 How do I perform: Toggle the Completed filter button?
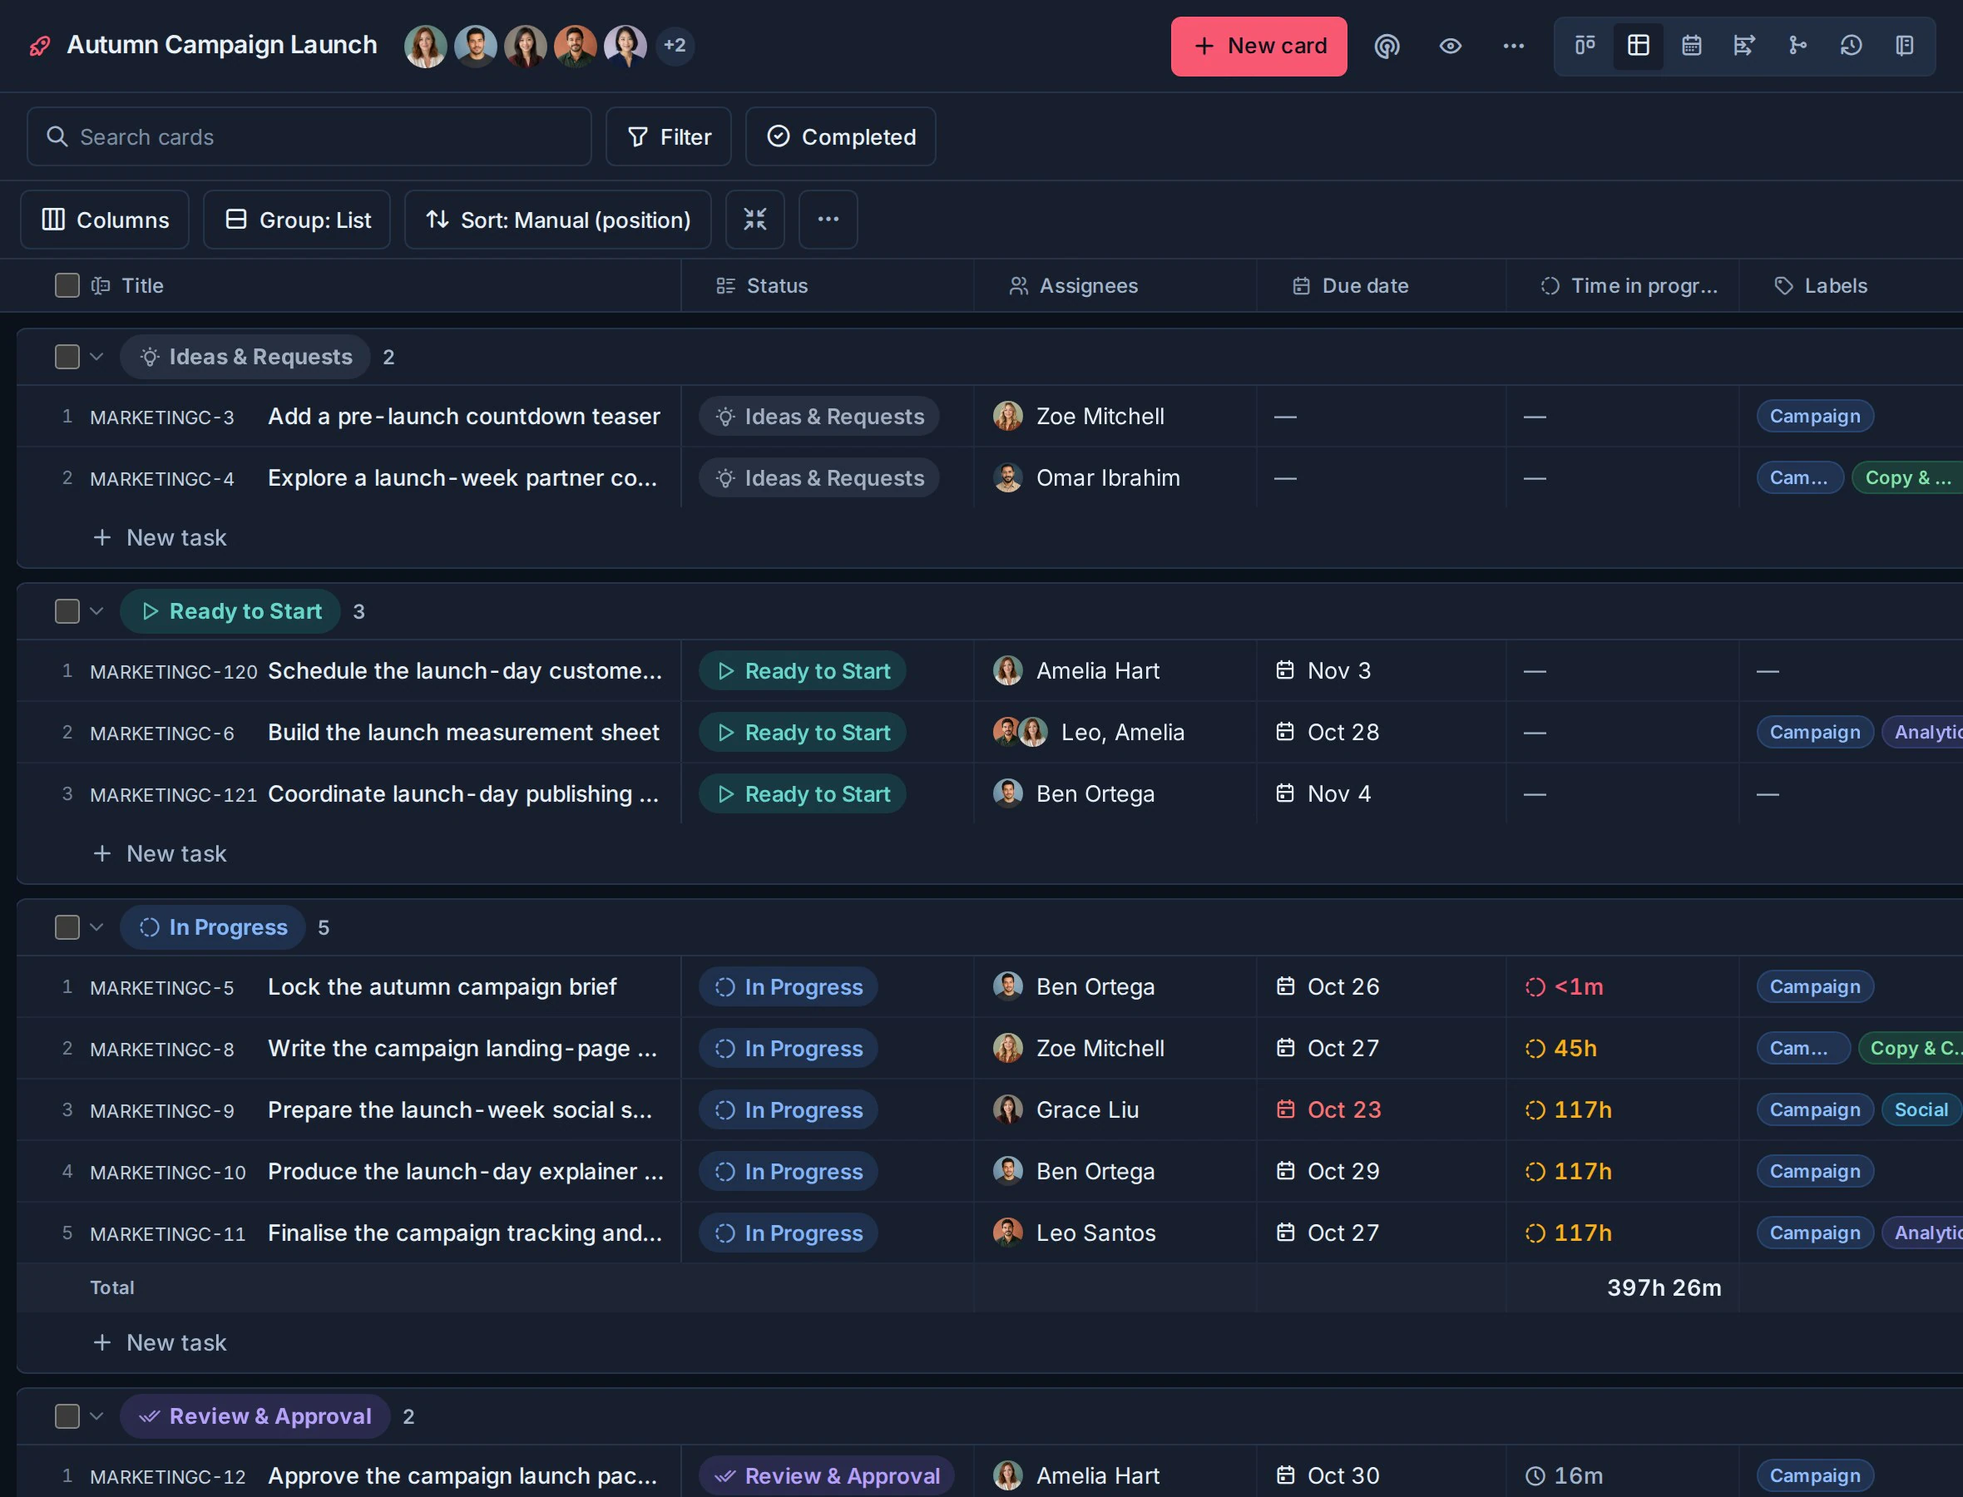click(x=840, y=136)
